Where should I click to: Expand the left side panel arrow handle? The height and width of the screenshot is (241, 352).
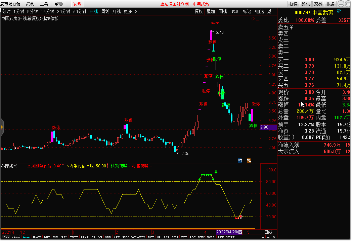coord(2,127)
